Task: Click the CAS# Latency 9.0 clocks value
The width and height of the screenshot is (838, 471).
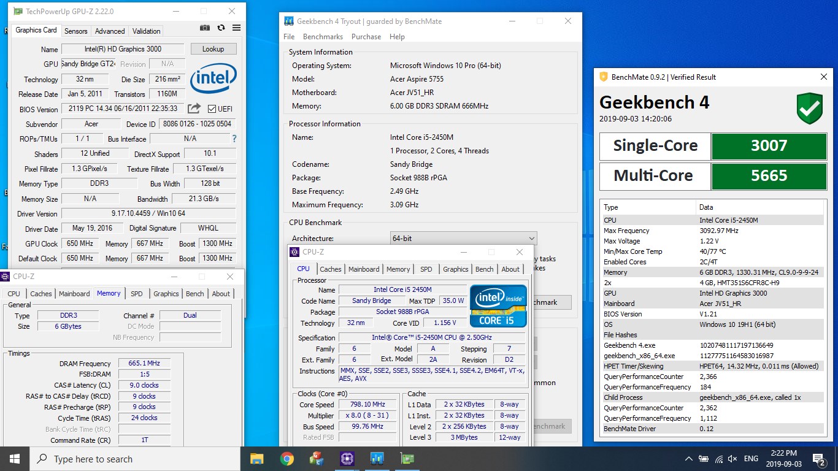Action: click(x=145, y=385)
